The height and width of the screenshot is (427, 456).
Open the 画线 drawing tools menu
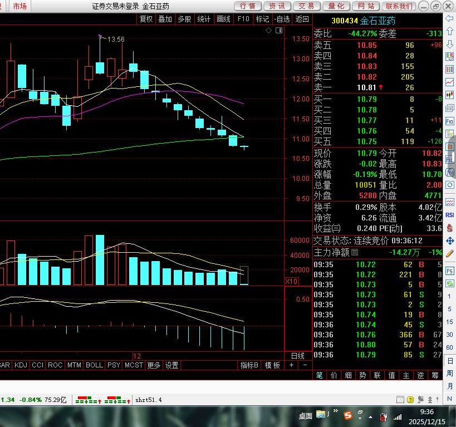[223, 19]
